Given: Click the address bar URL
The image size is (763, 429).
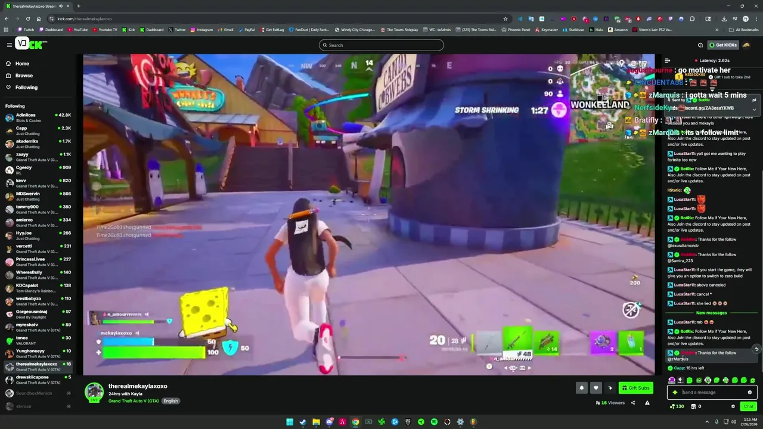Looking at the screenshot, I should tap(84, 18).
